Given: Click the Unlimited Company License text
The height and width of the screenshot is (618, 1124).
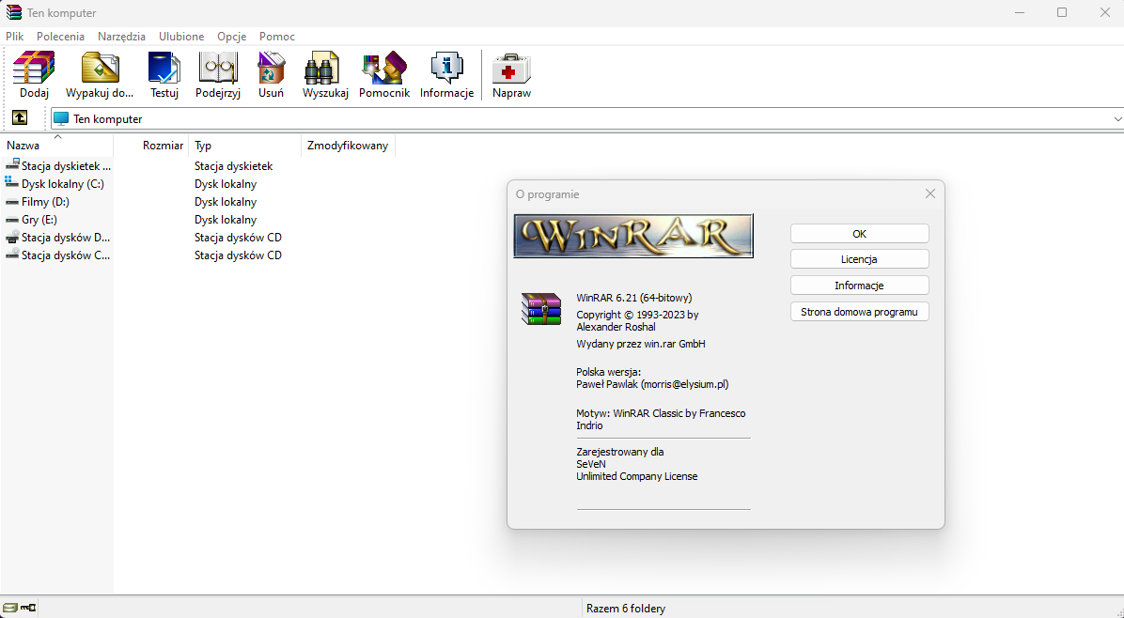Looking at the screenshot, I should click(636, 476).
